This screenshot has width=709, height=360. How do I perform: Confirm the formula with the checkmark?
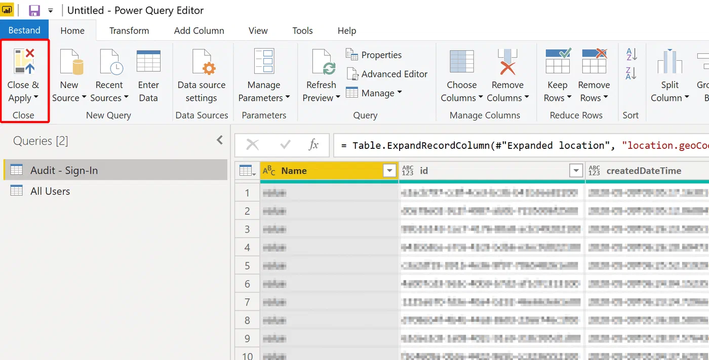tap(285, 145)
